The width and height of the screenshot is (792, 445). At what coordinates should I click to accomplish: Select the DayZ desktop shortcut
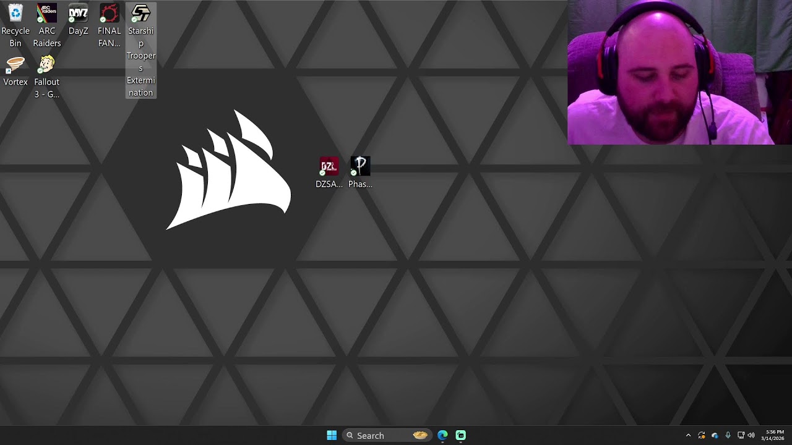78,20
